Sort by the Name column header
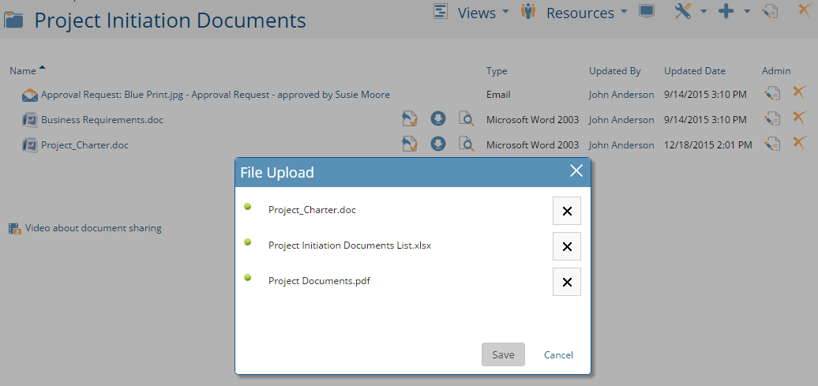This screenshot has height=386, width=818. [x=23, y=71]
